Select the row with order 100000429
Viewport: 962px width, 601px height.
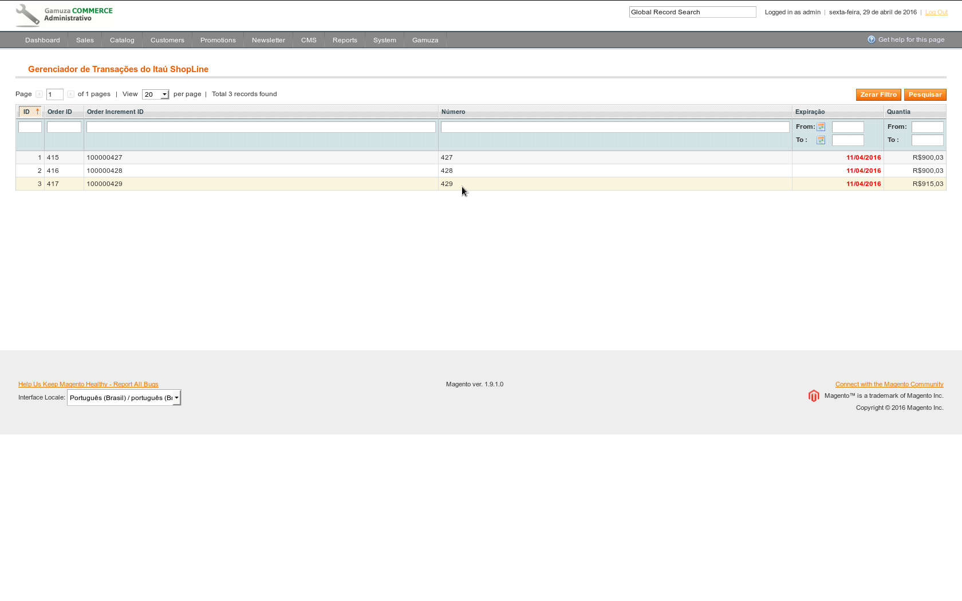pos(480,184)
